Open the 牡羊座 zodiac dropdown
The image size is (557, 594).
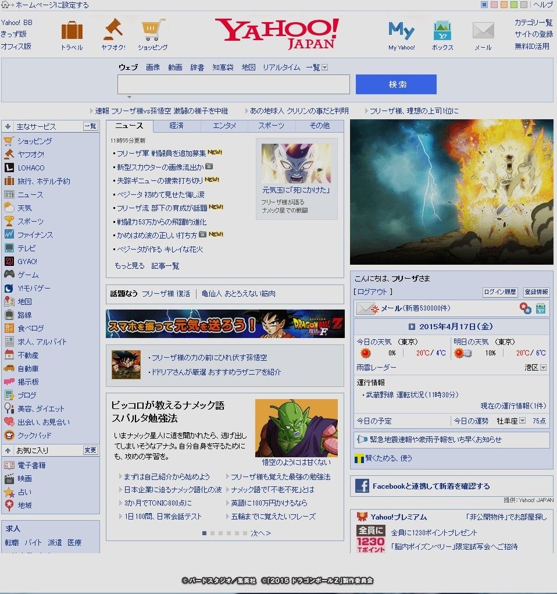522,421
